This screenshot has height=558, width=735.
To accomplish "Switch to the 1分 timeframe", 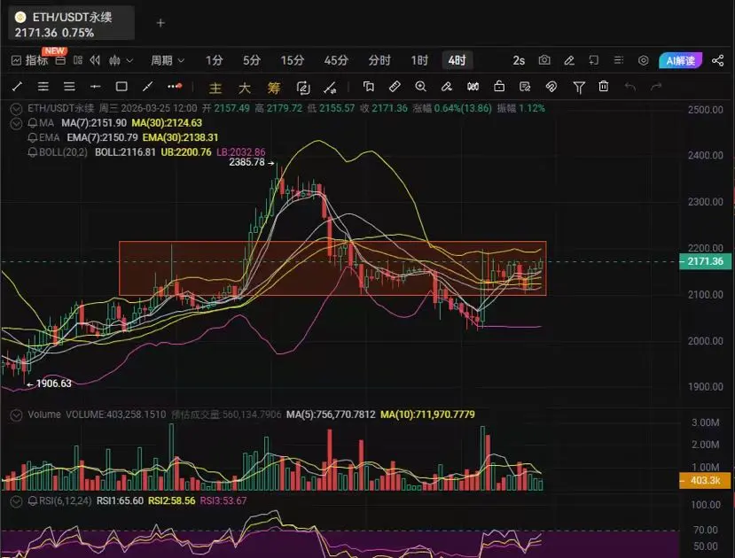I will [x=215, y=60].
